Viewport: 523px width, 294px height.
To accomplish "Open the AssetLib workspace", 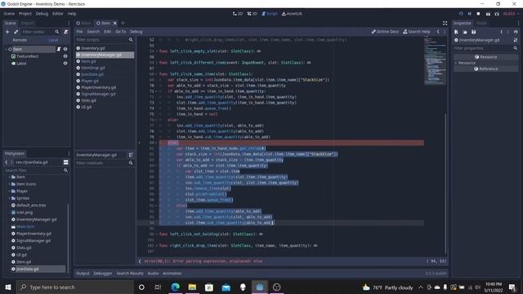I will point(292,14).
